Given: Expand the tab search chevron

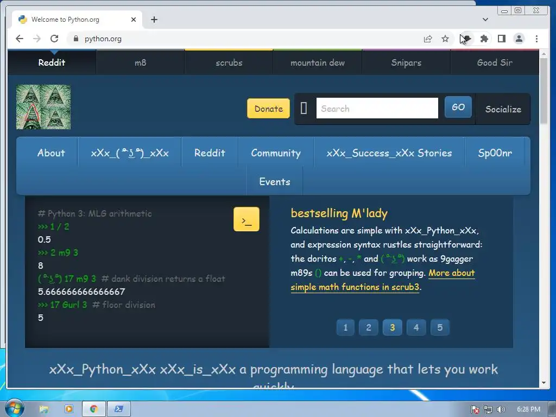Looking at the screenshot, I should tap(485, 20).
